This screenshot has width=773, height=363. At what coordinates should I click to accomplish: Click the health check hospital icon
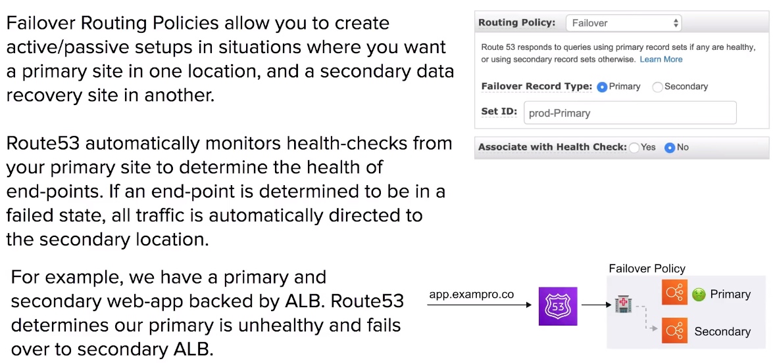pos(622,305)
